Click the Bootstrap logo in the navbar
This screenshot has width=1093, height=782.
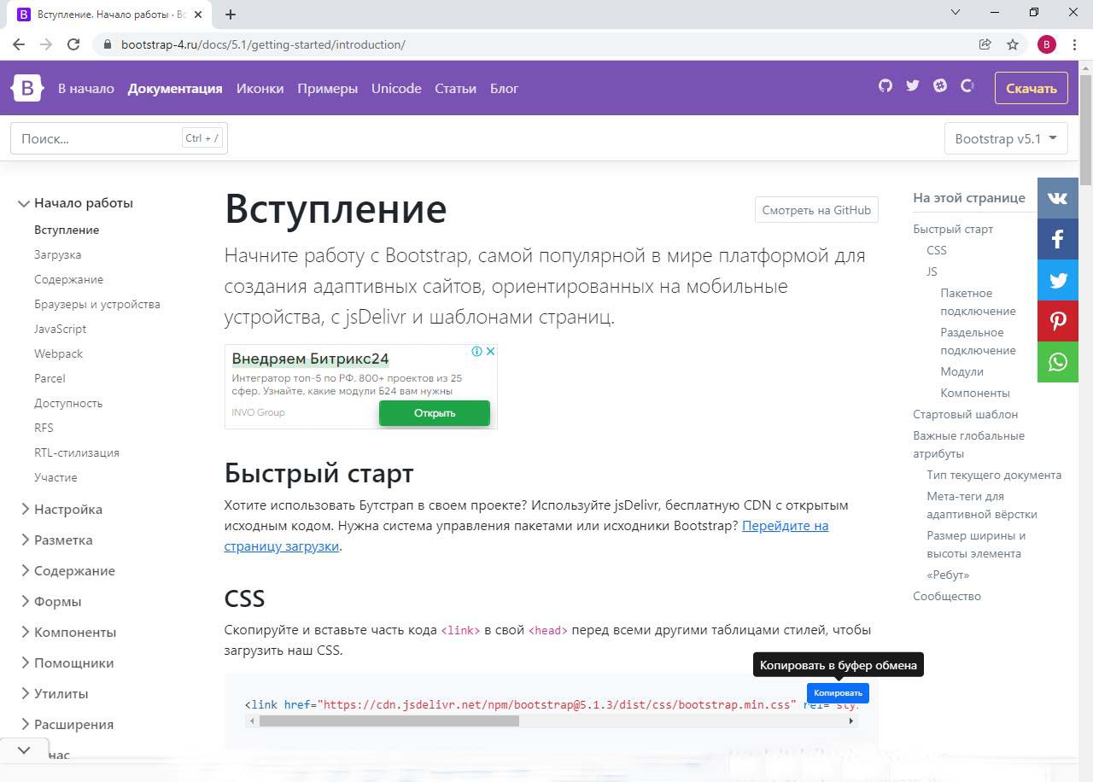(26, 88)
